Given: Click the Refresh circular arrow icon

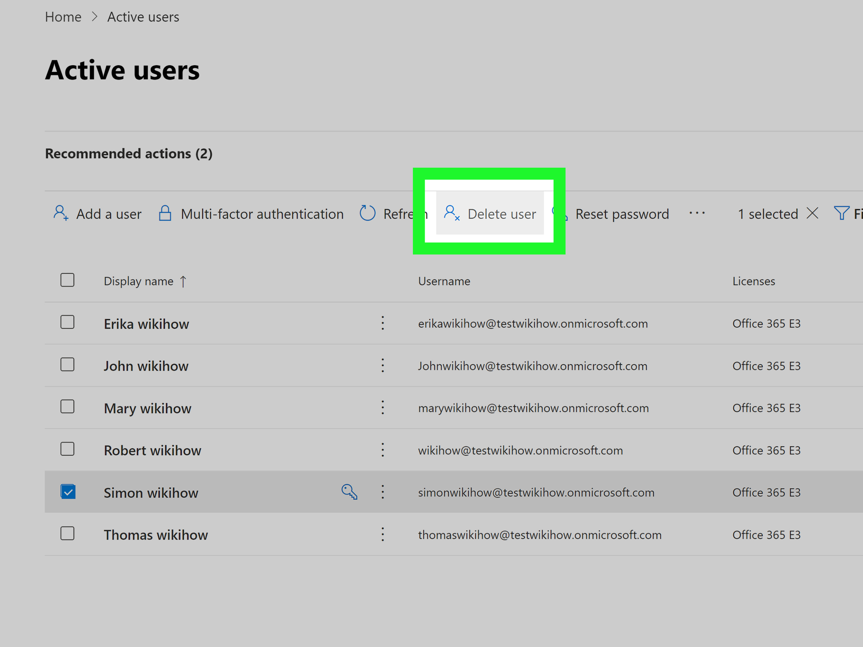Looking at the screenshot, I should [368, 213].
